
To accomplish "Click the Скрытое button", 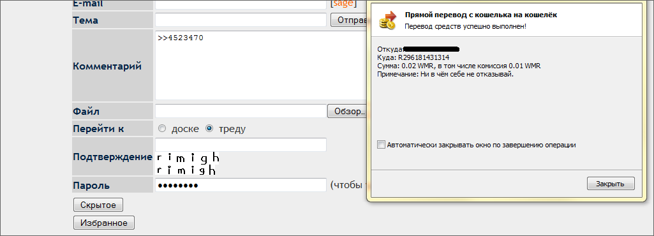I will (98, 205).
